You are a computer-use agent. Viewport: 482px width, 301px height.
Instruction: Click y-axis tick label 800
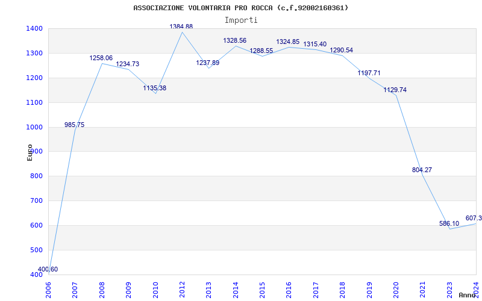37,176
